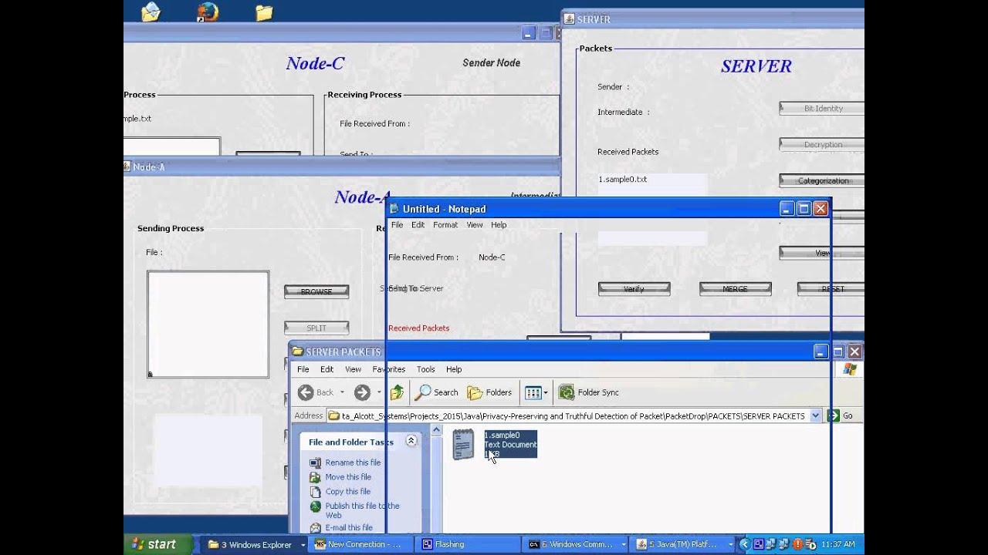Click the explorer pane scroll-up arrow
This screenshot has height=555, width=988.
click(x=437, y=432)
